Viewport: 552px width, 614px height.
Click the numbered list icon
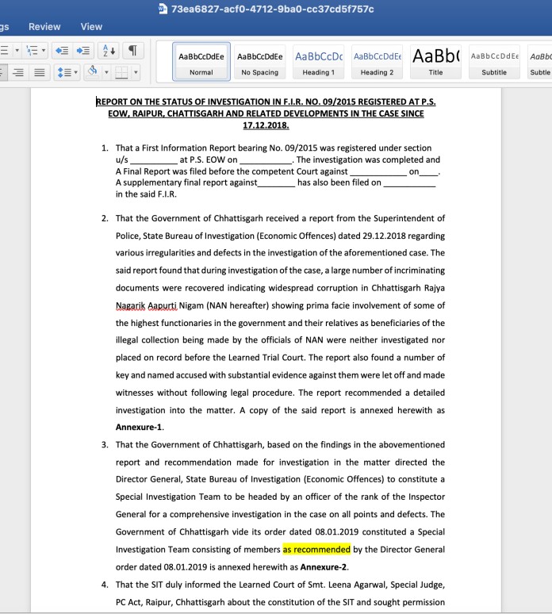point(4,51)
